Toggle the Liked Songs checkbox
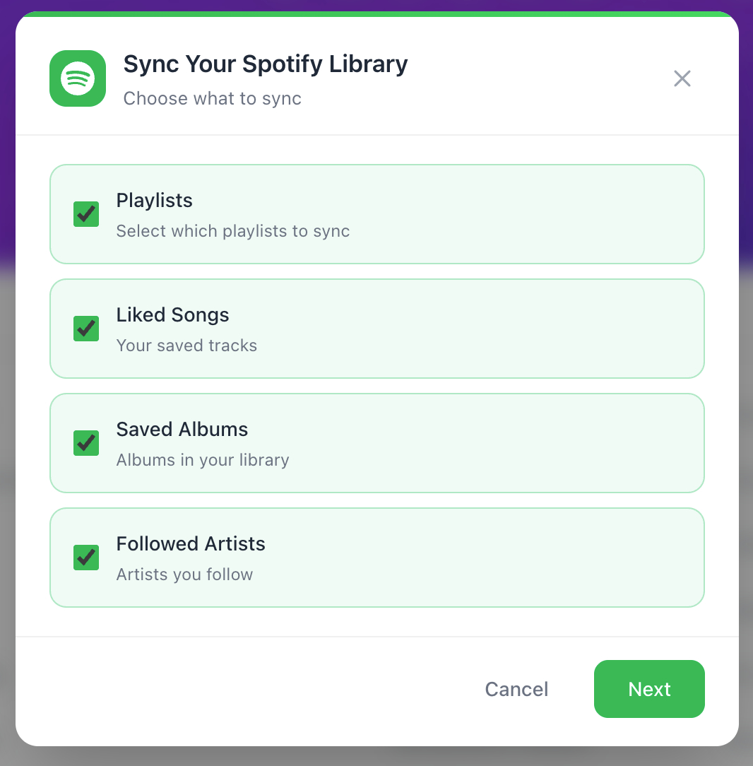The width and height of the screenshot is (753, 766). point(86,329)
